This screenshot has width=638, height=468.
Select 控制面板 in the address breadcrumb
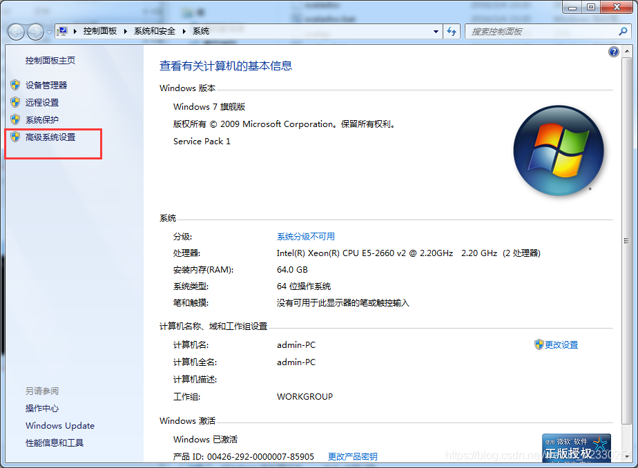99,31
